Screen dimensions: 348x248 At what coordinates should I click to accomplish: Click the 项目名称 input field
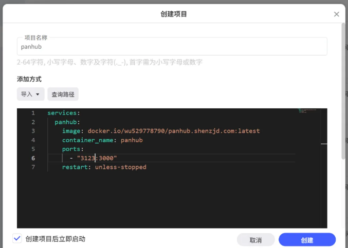pyautogui.click(x=172, y=47)
